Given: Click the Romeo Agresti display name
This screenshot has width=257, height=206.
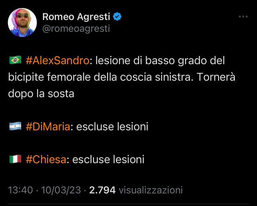Looking at the screenshot, I should coord(76,17).
